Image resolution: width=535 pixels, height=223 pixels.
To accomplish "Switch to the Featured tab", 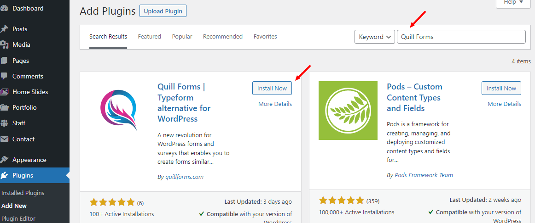I will (149, 37).
